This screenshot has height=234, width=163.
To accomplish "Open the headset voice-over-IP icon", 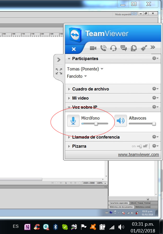I will click(x=113, y=48).
